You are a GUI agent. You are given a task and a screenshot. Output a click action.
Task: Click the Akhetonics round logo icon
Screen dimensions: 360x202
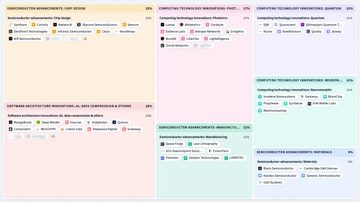pyautogui.click(x=181, y=25)
